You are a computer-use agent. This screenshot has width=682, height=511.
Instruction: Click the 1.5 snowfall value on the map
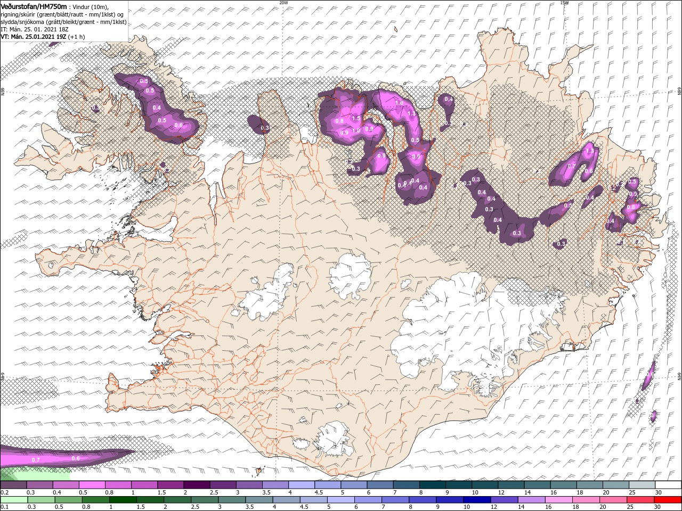[x=356, y=118]
